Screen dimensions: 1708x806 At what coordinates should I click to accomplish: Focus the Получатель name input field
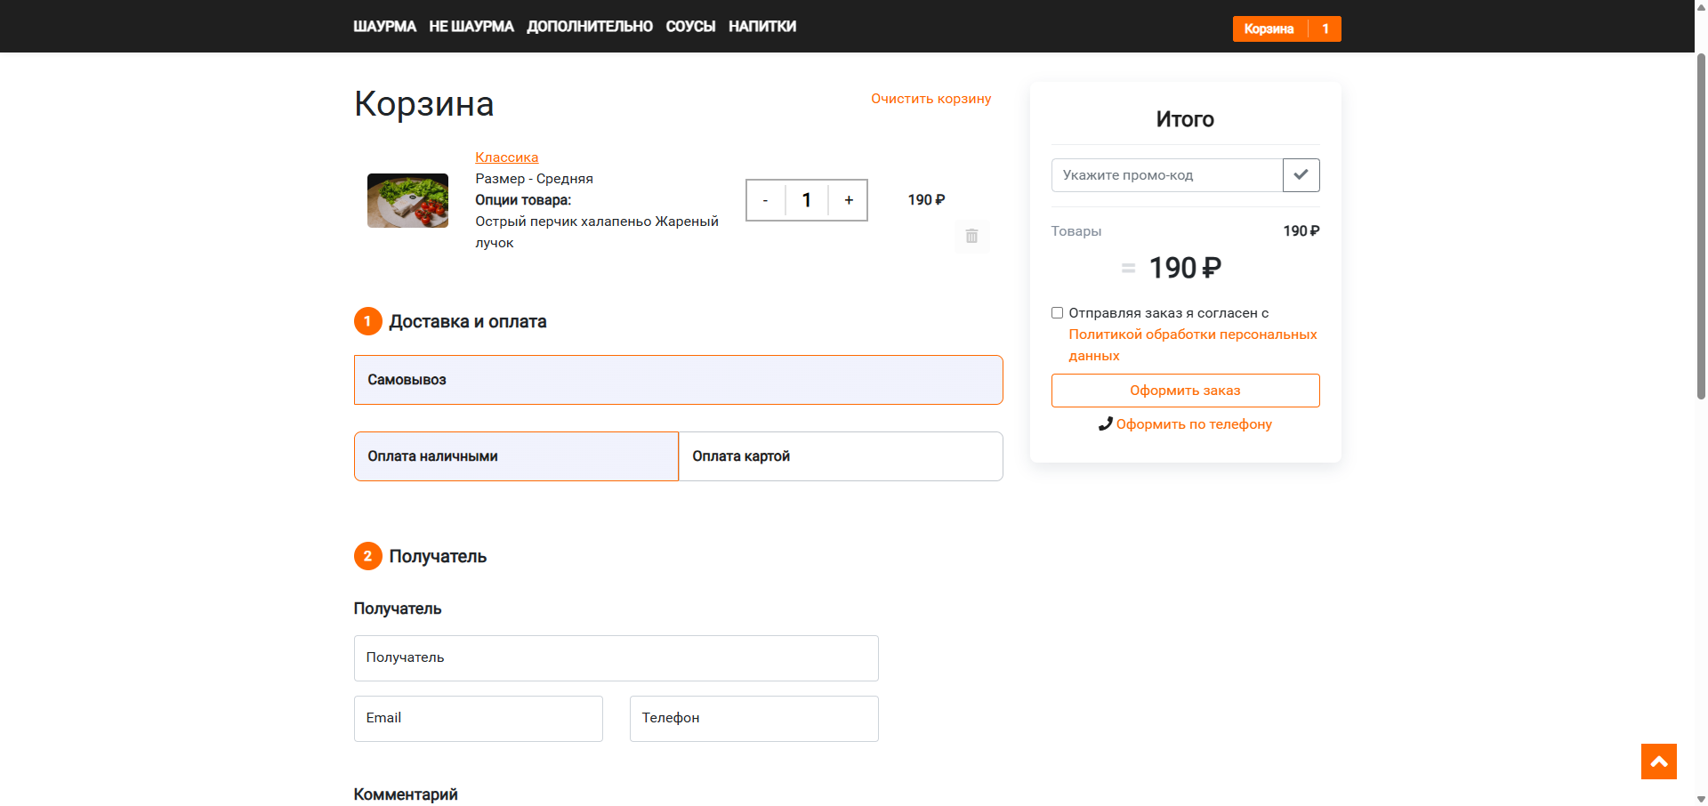pos(616,658)
